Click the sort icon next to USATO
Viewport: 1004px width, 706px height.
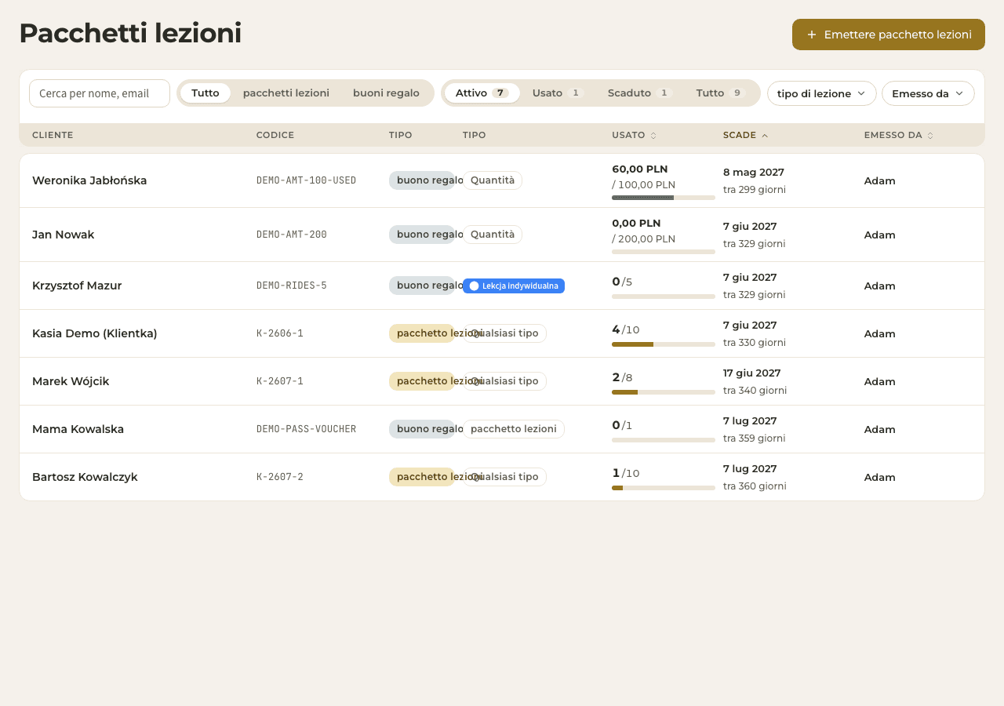[653, 136]
